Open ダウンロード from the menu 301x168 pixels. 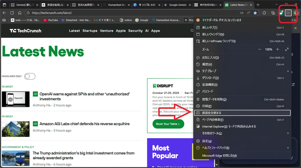242,78
